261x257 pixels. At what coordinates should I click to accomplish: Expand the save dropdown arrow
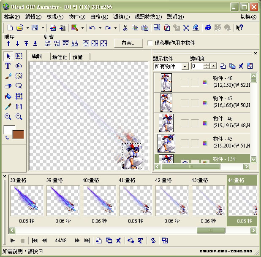(x=43, y=28)
